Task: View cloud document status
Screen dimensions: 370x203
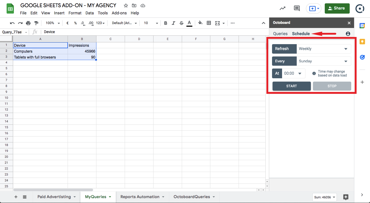Action: point(143,5)
